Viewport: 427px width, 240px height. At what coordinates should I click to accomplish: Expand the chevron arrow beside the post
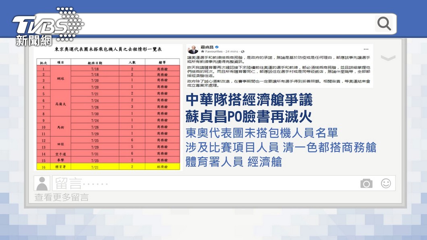pyautogui.click(x=388, y=58)
